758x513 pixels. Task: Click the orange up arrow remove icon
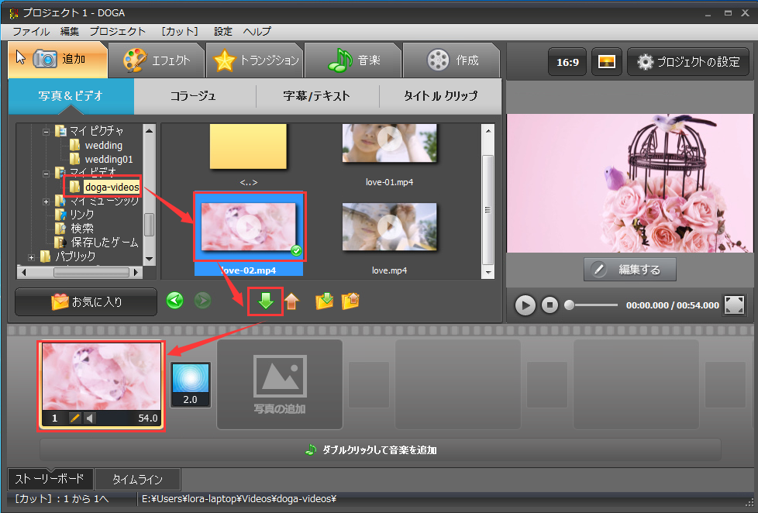click(x=291, y=301)
